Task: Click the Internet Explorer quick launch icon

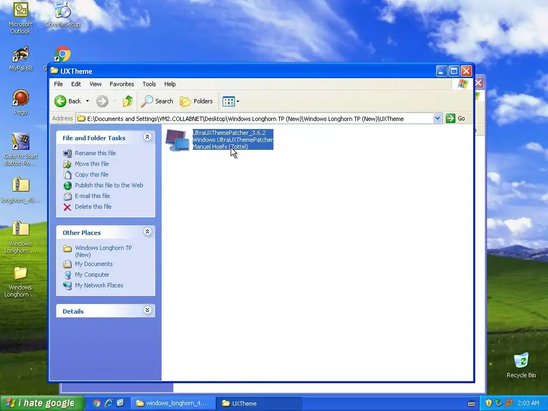Action: [109, 404]
